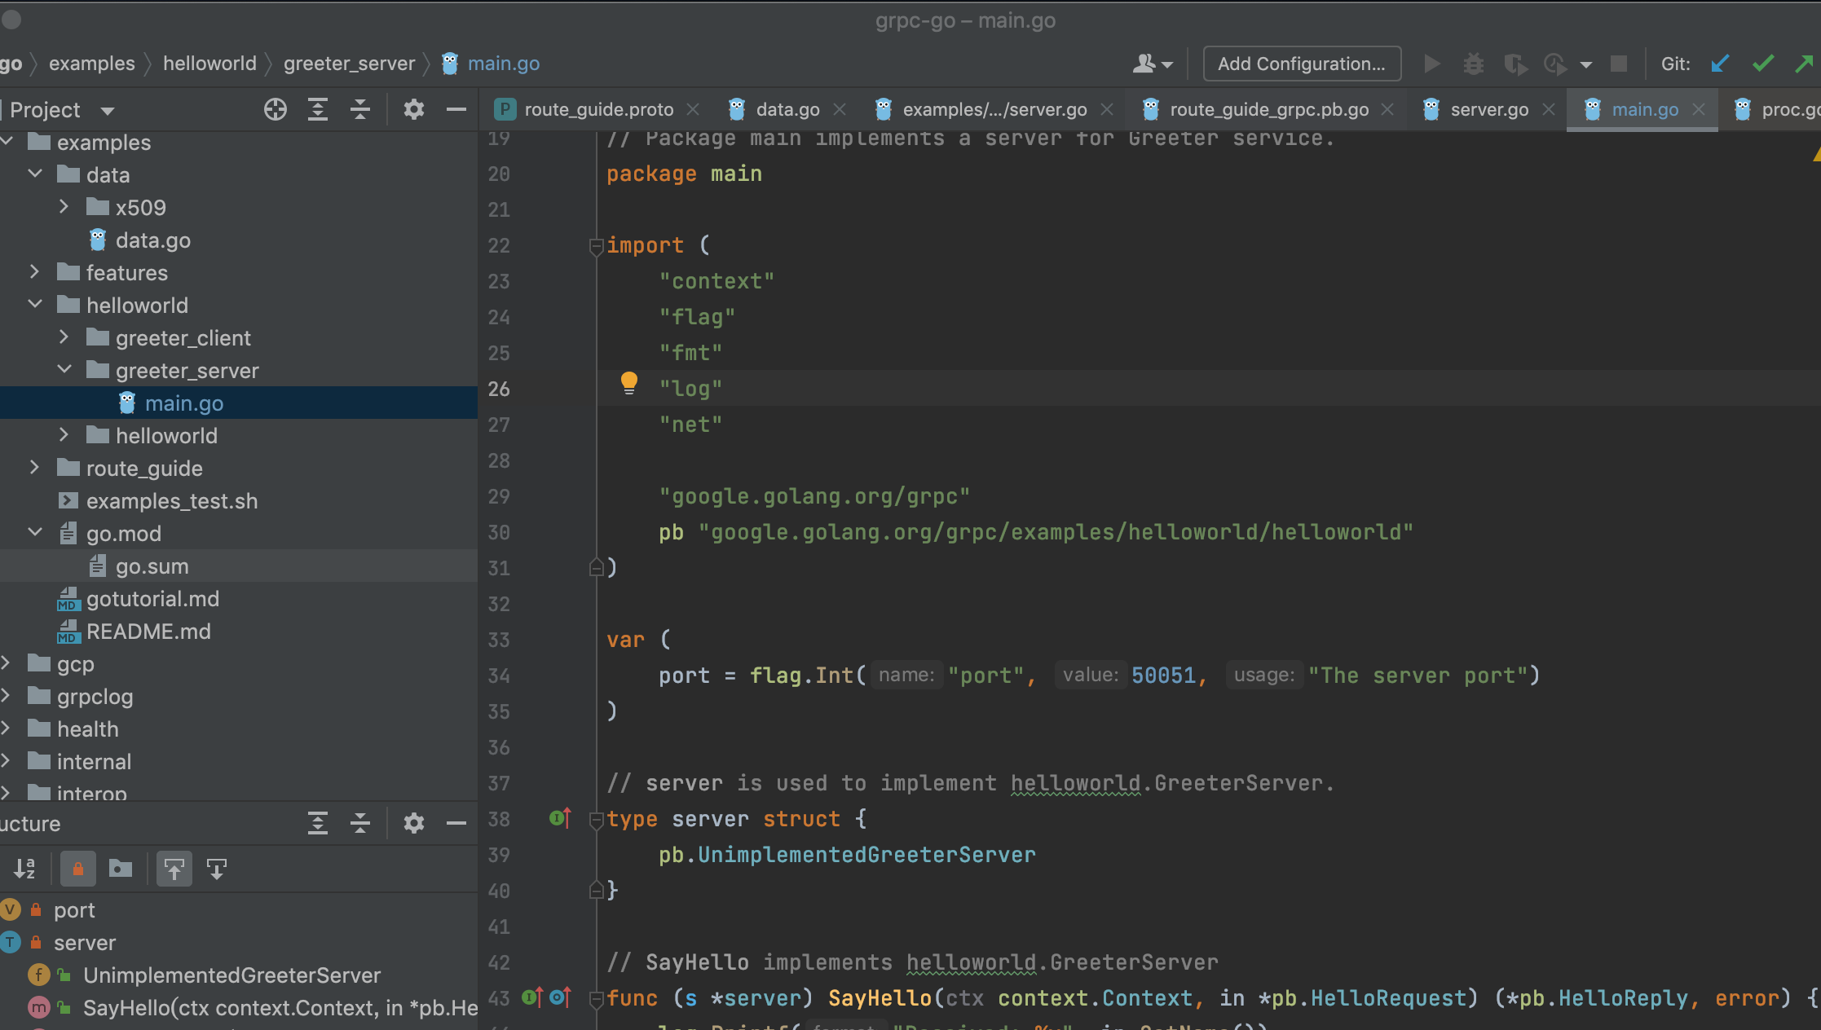
Task: Expand the features folder
Action: point(34,272)
